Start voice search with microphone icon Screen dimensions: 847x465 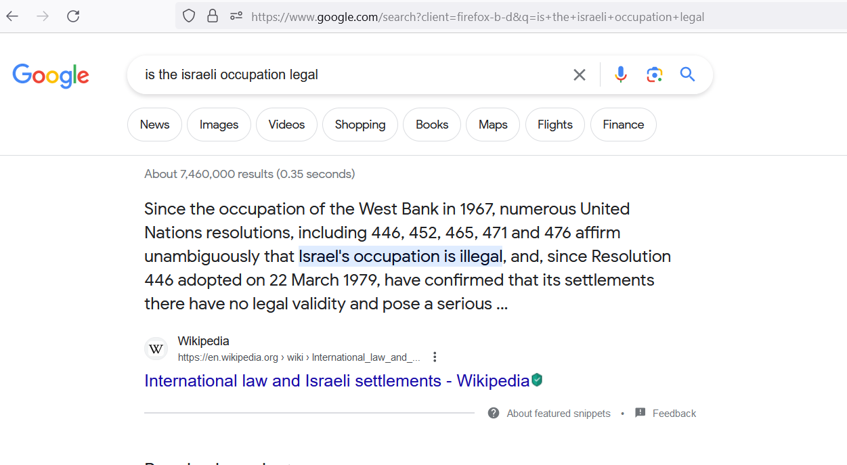tap(621, 74)
